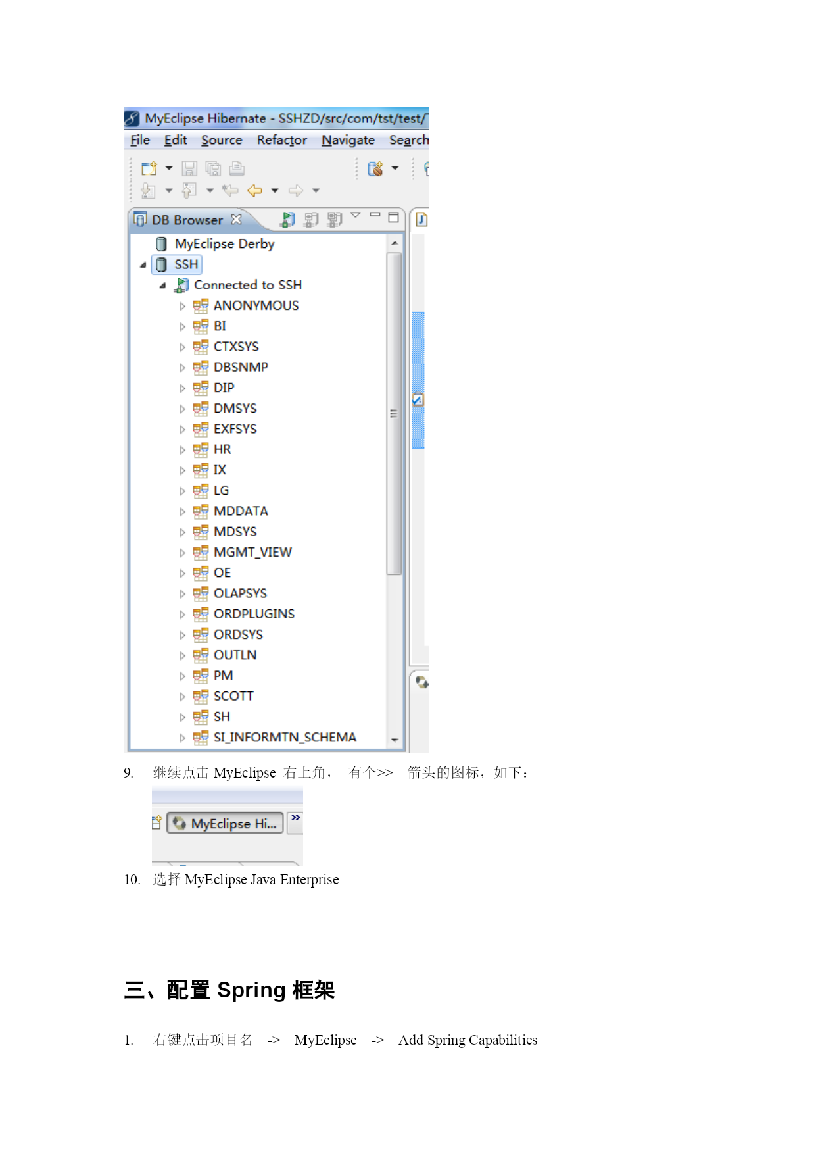Open the File menu

[140, 140]
